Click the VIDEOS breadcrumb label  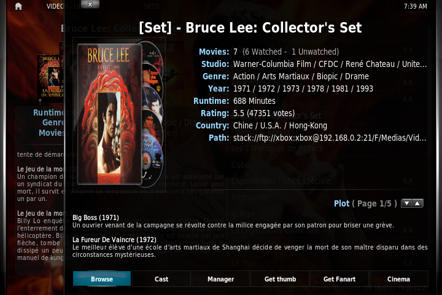tap(55, 6)
